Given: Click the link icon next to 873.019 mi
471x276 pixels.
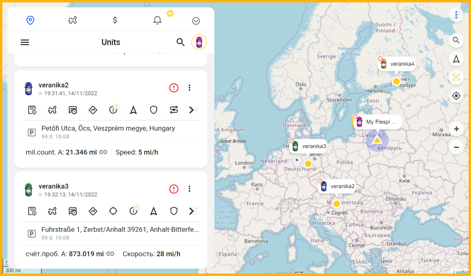Looking at the screenshot, I should coord(110,253).
